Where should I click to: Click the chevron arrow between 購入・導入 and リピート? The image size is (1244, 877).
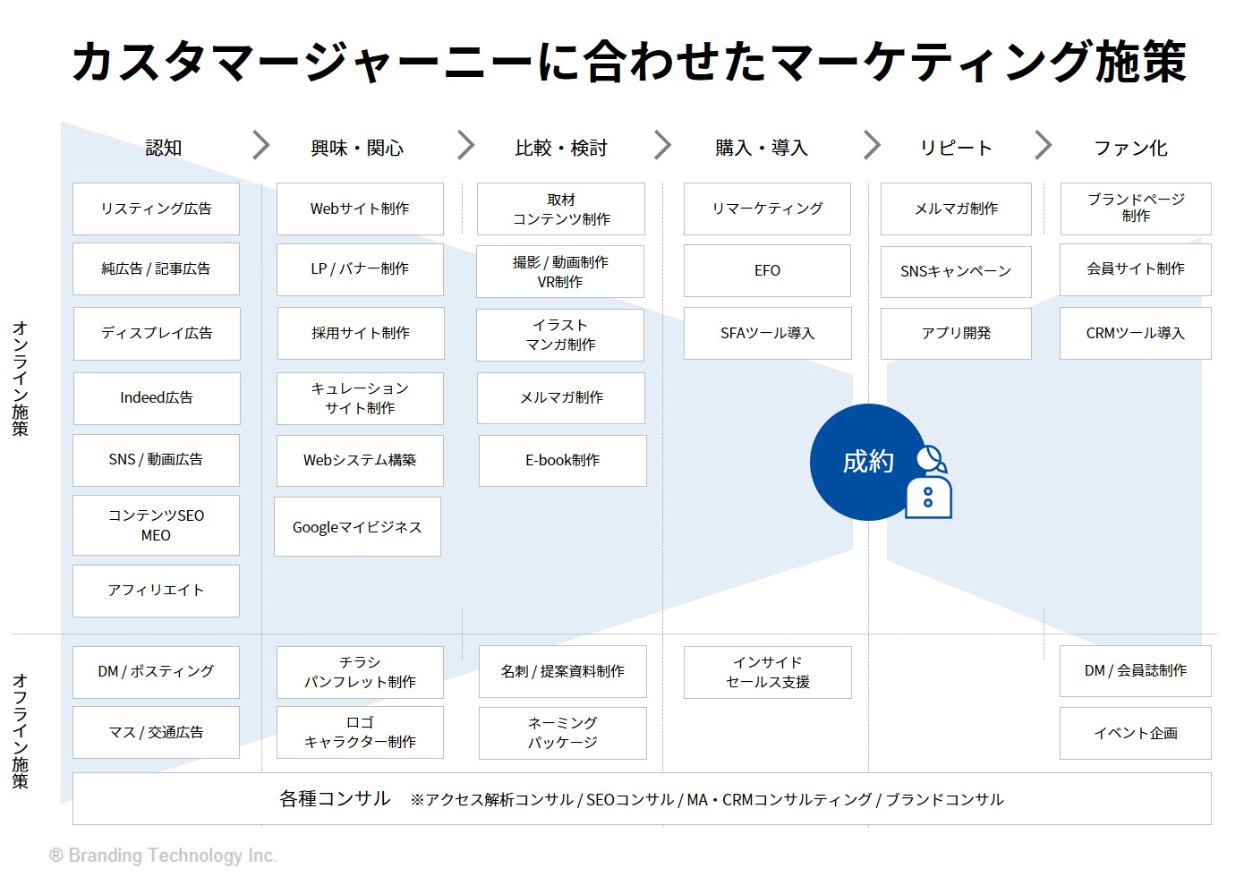tap(873, 145)
